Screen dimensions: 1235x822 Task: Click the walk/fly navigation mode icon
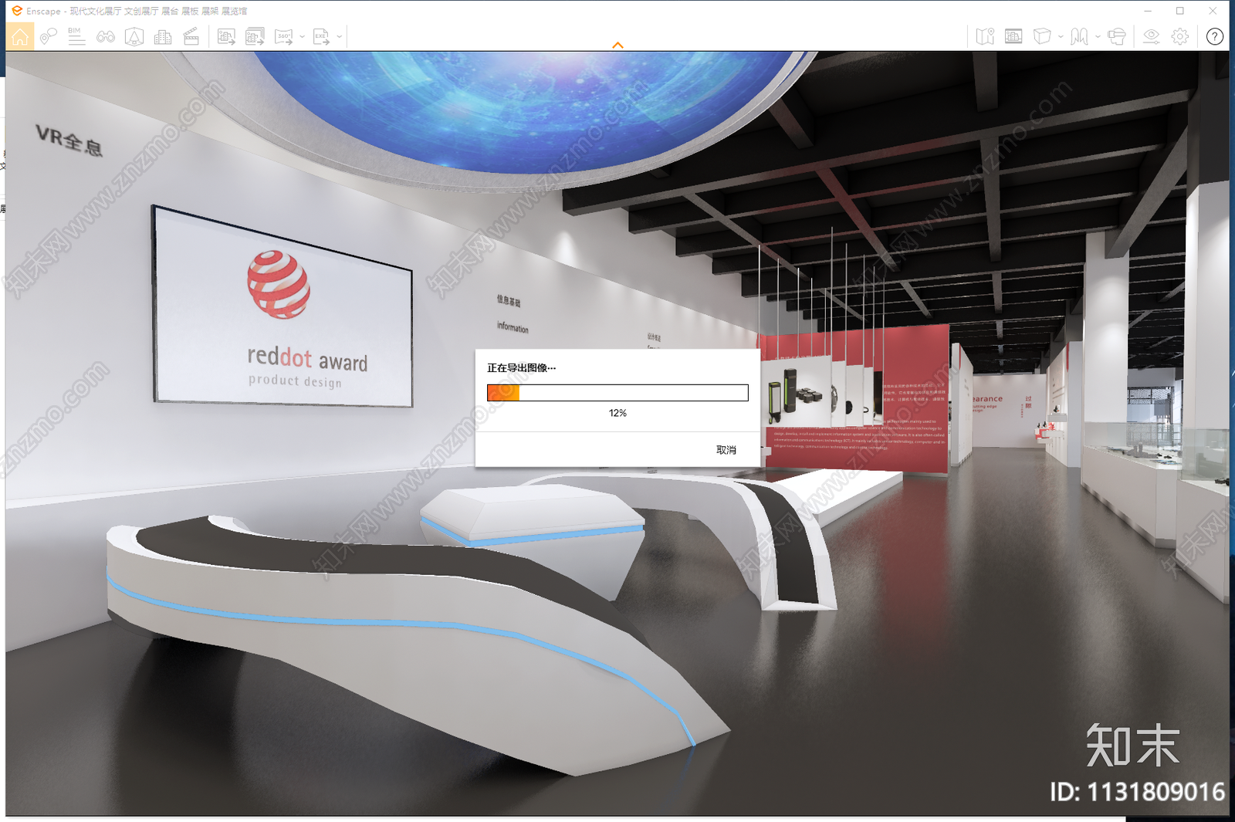point(1079,36)
